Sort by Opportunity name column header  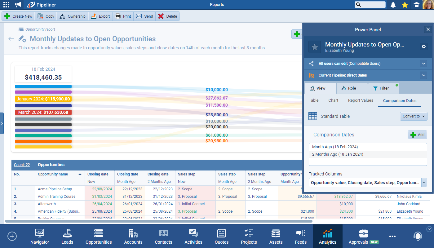53,174
